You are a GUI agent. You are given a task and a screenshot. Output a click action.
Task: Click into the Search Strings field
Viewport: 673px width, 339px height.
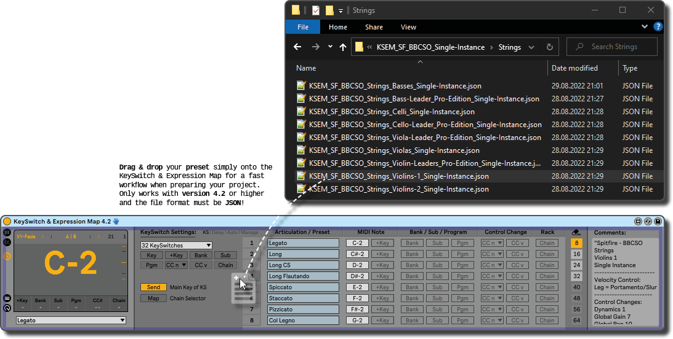(612, 47)
